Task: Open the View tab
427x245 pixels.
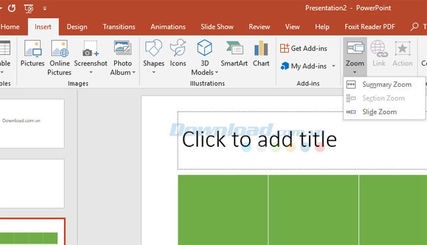Action: [292, 27]
